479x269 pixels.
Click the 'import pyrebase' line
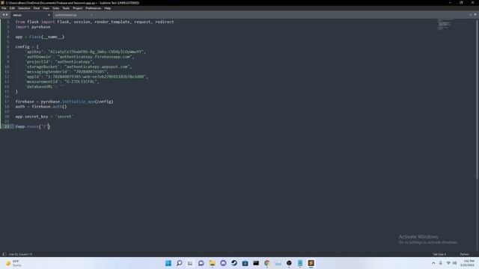coord(33,27)
